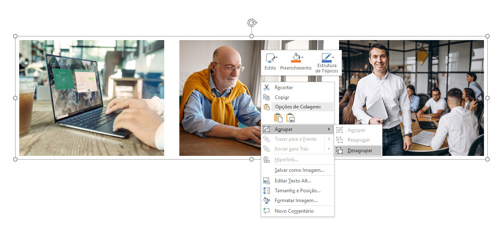Click the group icon next to Agrupar
Screen dimensions: 502x234
pyautogui.click(x=267, y=129)
